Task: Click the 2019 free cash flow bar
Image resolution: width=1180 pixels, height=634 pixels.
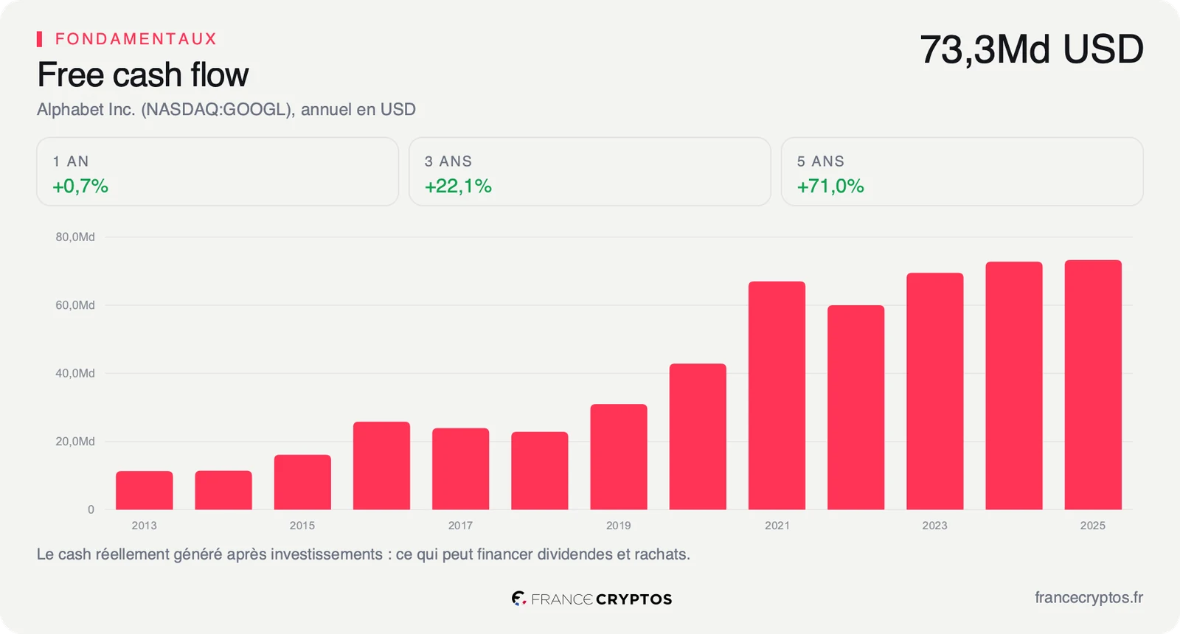Action: pos(619,456)
